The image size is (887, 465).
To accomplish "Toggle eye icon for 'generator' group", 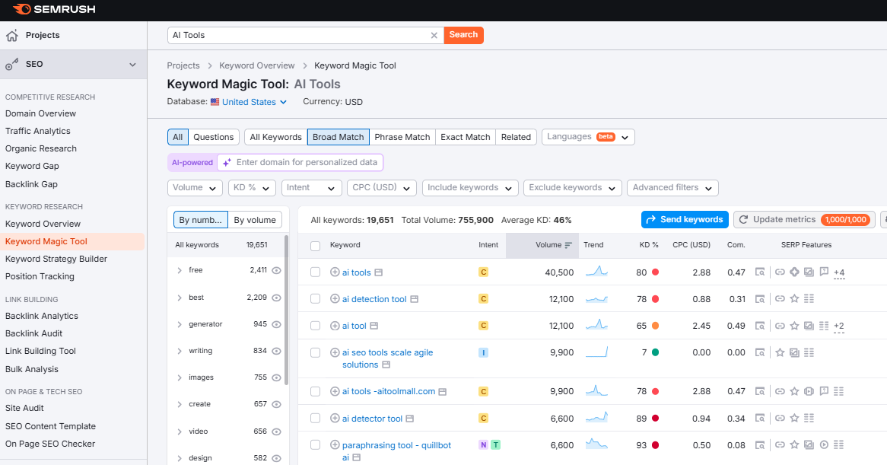I will pos(277,325).
